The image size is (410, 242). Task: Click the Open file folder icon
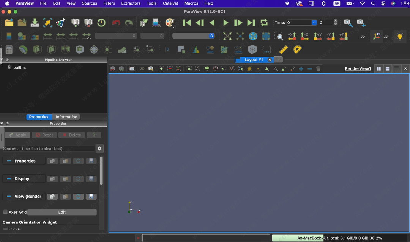(x=9, y=23)
